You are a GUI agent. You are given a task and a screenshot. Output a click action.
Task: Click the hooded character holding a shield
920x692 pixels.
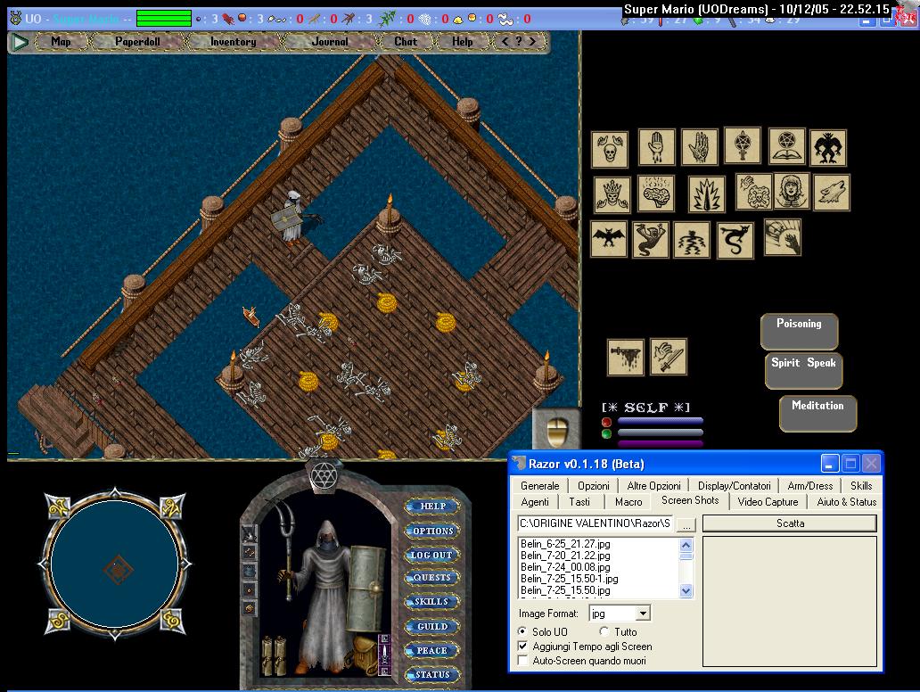pyautogui.click(x=292, y=216)
